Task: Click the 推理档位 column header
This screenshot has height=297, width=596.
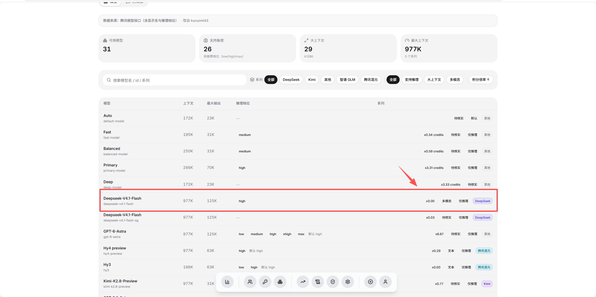Action: (243, 103)
